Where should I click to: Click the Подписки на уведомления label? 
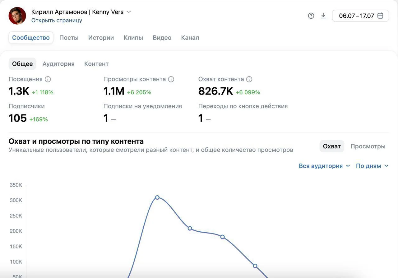[143, 106]
